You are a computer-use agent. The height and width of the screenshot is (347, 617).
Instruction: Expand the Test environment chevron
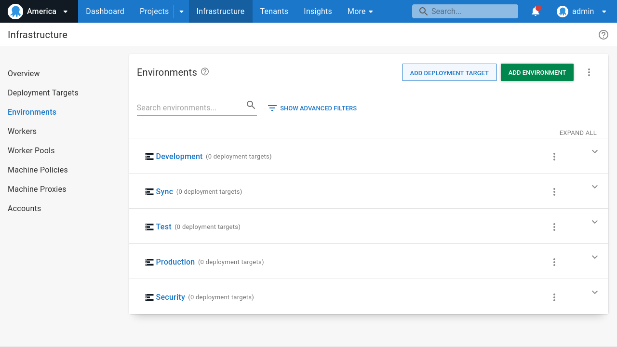594,222
